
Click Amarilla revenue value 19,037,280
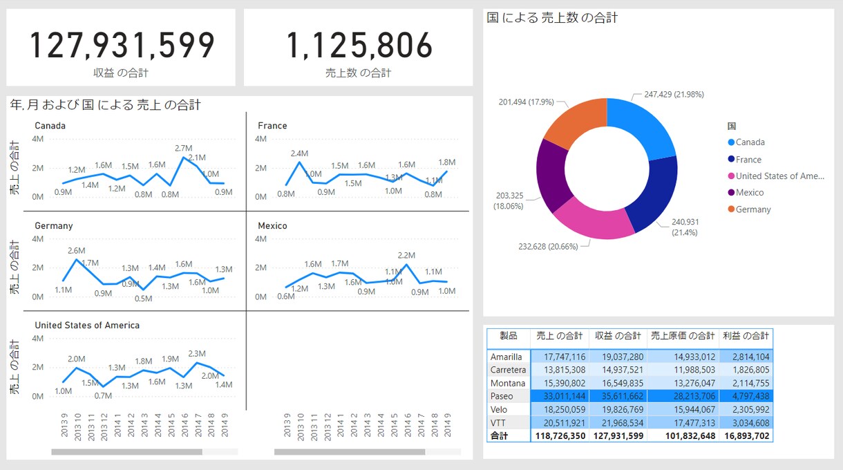[x=619, y=357]
